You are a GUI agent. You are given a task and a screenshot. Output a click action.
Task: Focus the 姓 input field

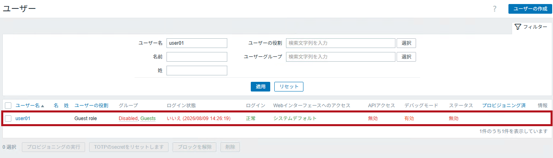[197, 71]
